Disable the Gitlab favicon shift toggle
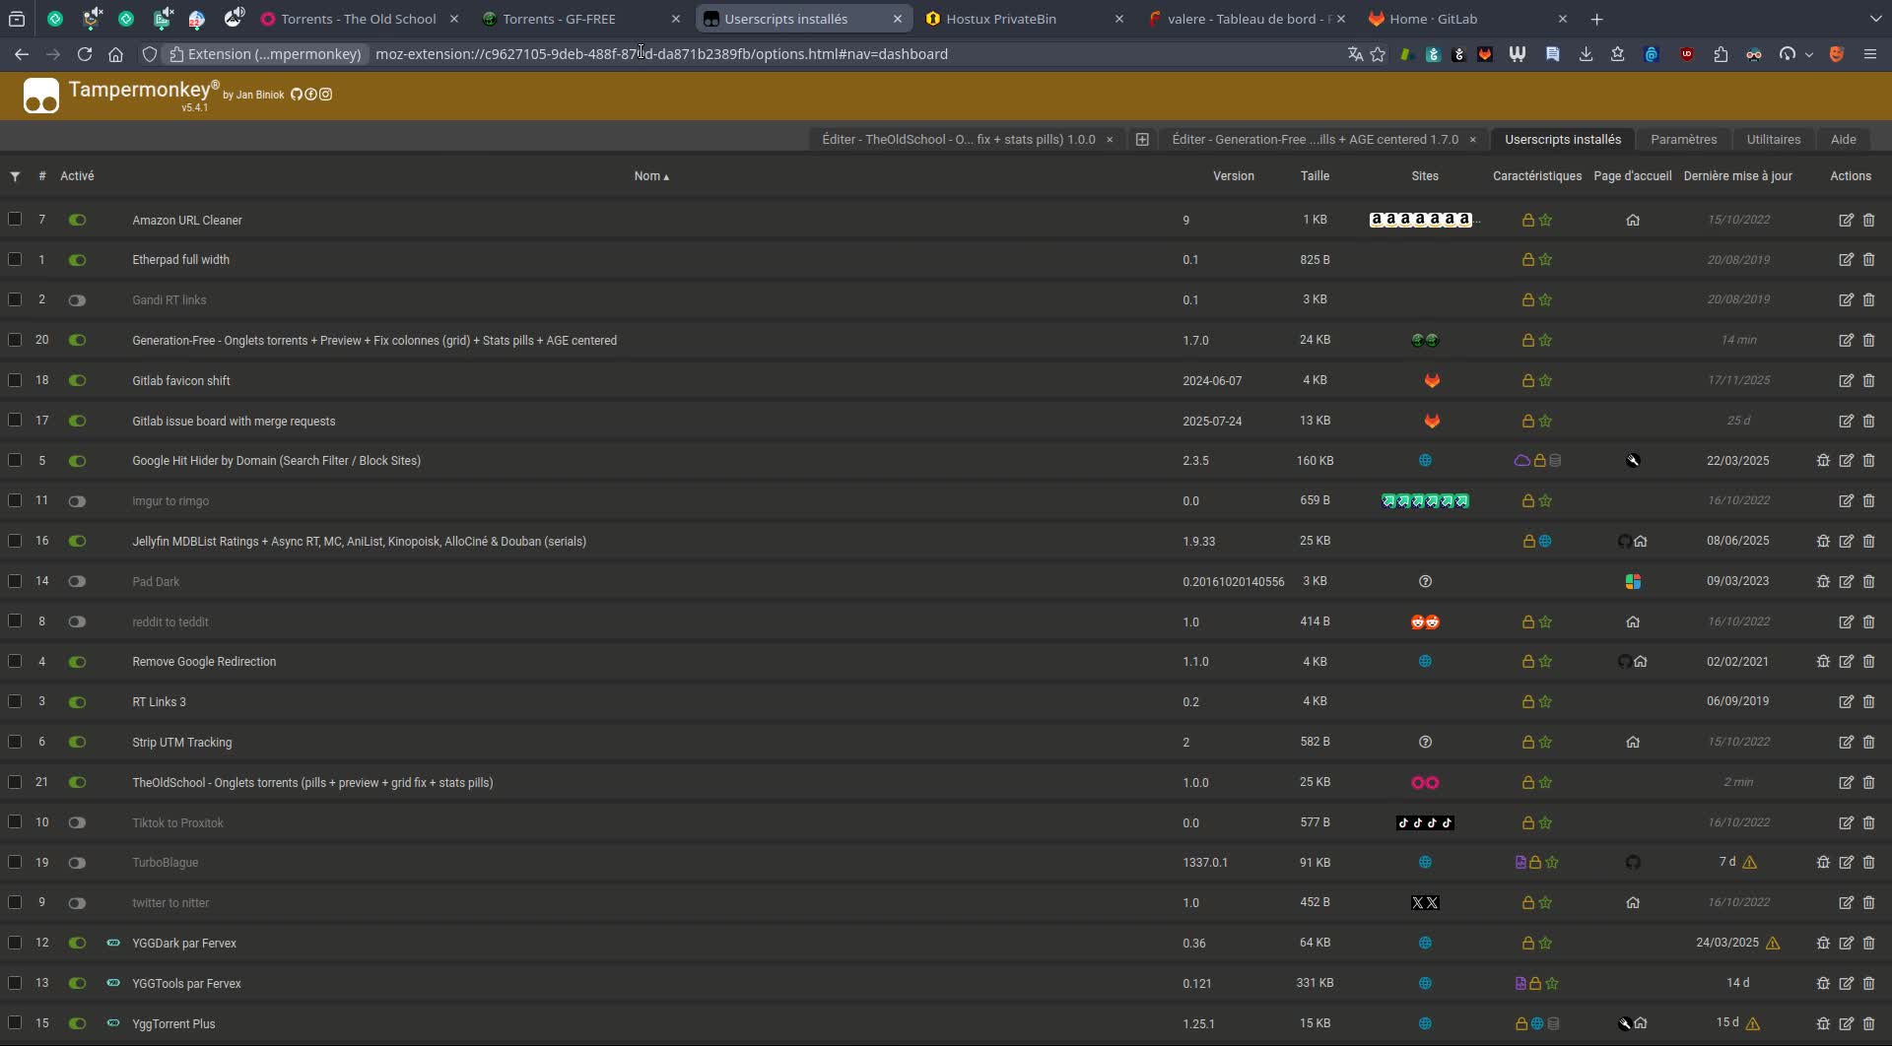The image size is (1892, 1046). (77, 380)
